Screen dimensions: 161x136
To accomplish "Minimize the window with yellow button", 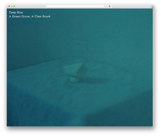I will click(12, 6).
